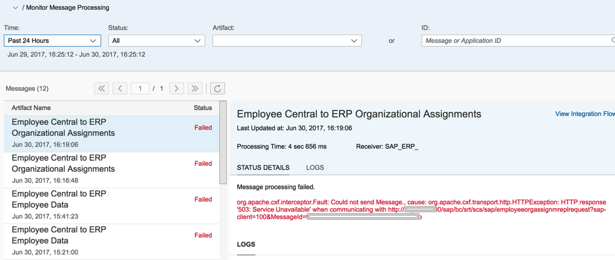Open the Status dropdown set to All

(157, 41)
